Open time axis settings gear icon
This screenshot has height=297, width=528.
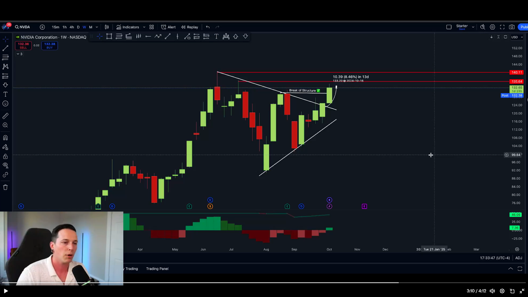[517, 249]
